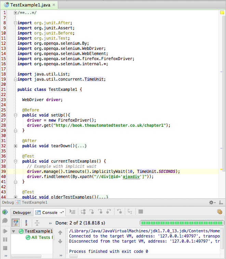Click line 39 in the gutter
This screenshot has width=226, height=259.
(x=3, y=172)
